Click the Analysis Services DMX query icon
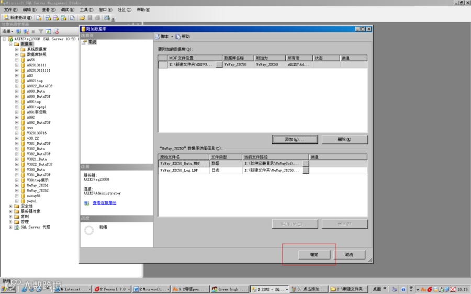The width and height of the screenshot is (471, 294). (56, 18)
